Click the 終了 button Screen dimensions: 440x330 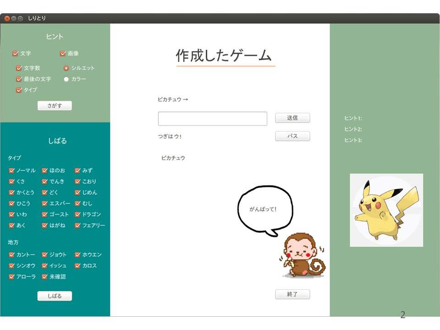(292, 294)
